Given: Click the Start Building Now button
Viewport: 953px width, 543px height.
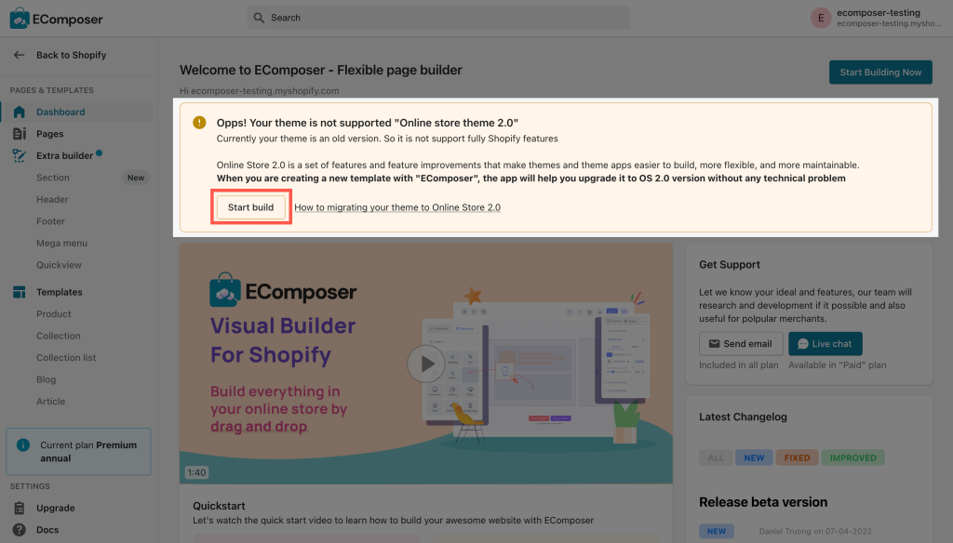Looking at the screenshot, I should click(x=880, y=73).
